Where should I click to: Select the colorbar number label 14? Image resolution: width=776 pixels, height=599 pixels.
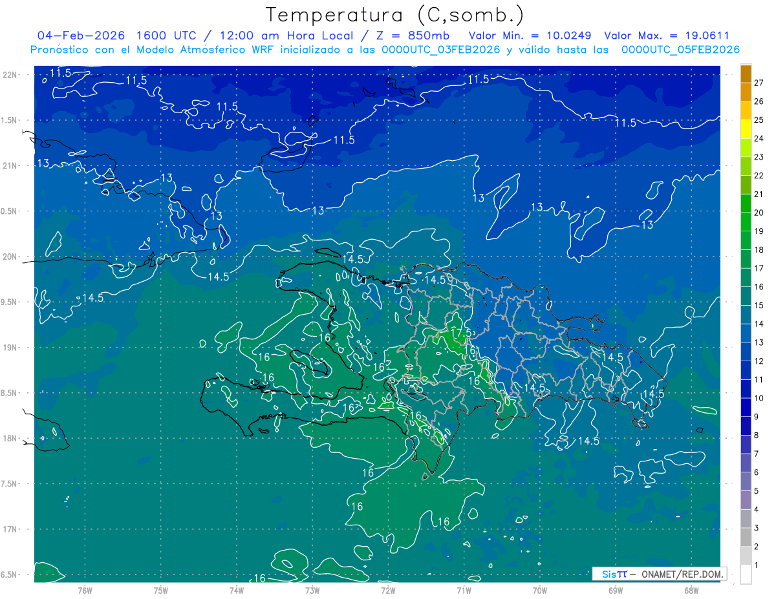(x=759, y=324)
